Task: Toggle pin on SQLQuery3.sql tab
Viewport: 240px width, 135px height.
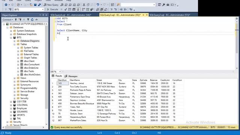Action: (x=143, y=15)
